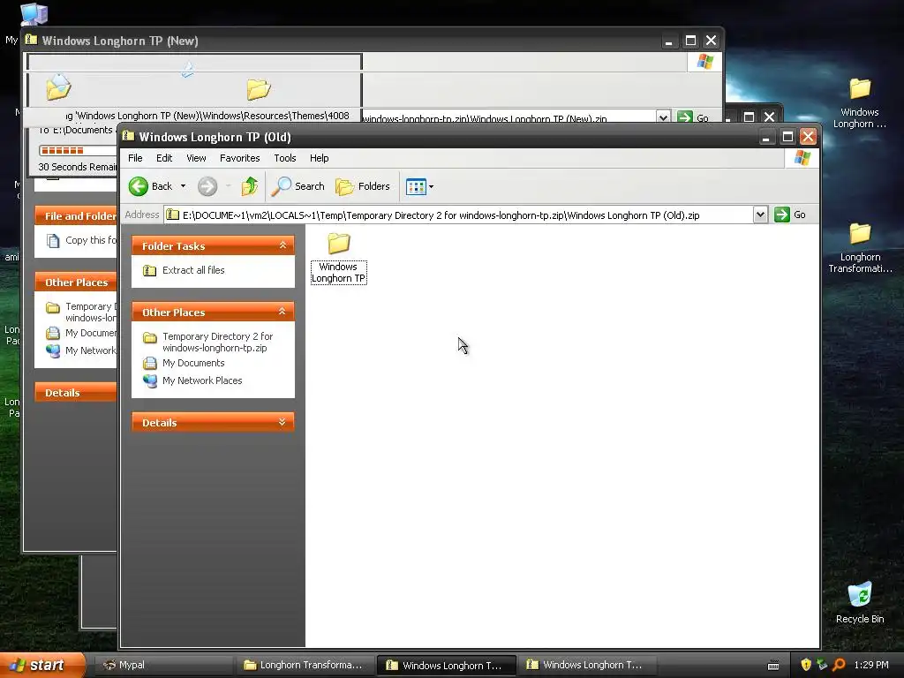The width and height of the screenshot is (904, 678).
Task: Click the green Back arrow icon
Action: [x=139, y=186]
